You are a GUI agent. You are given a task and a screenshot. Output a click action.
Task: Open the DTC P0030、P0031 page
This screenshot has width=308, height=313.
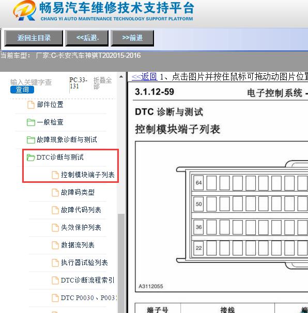(89, 298)
